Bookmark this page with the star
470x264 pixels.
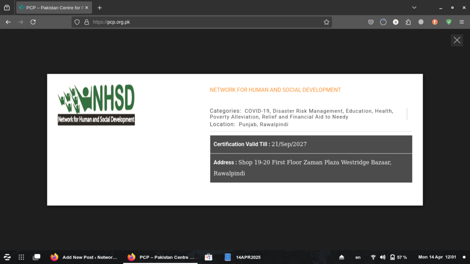click(x=326, y=22)
